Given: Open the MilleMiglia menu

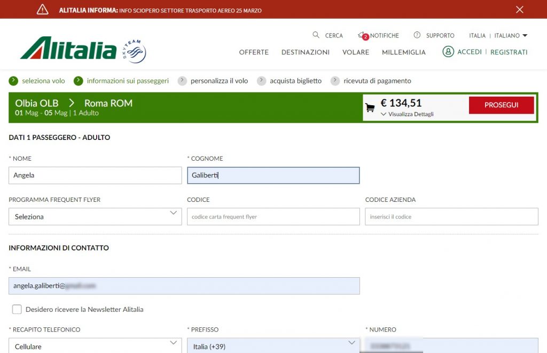Looking at the screenshot, I should pos(404,52).
